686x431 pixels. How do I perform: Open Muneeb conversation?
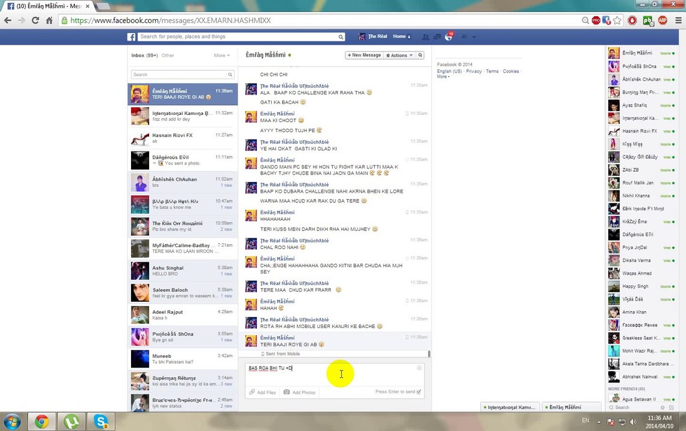[183, 359]
